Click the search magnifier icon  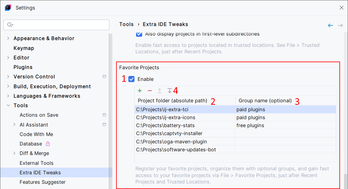pos(10,25)
